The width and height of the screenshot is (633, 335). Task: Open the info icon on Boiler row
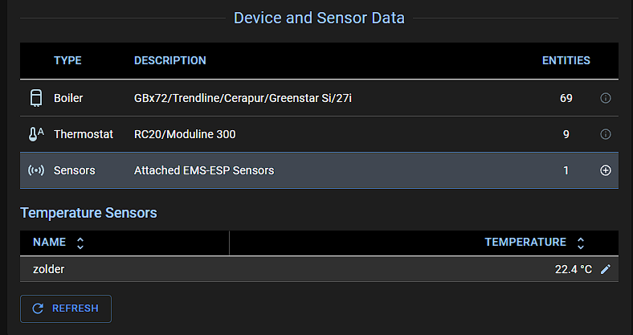pos(606,98)
